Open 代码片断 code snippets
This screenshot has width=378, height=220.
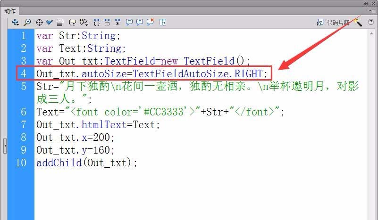click(333, 23)
